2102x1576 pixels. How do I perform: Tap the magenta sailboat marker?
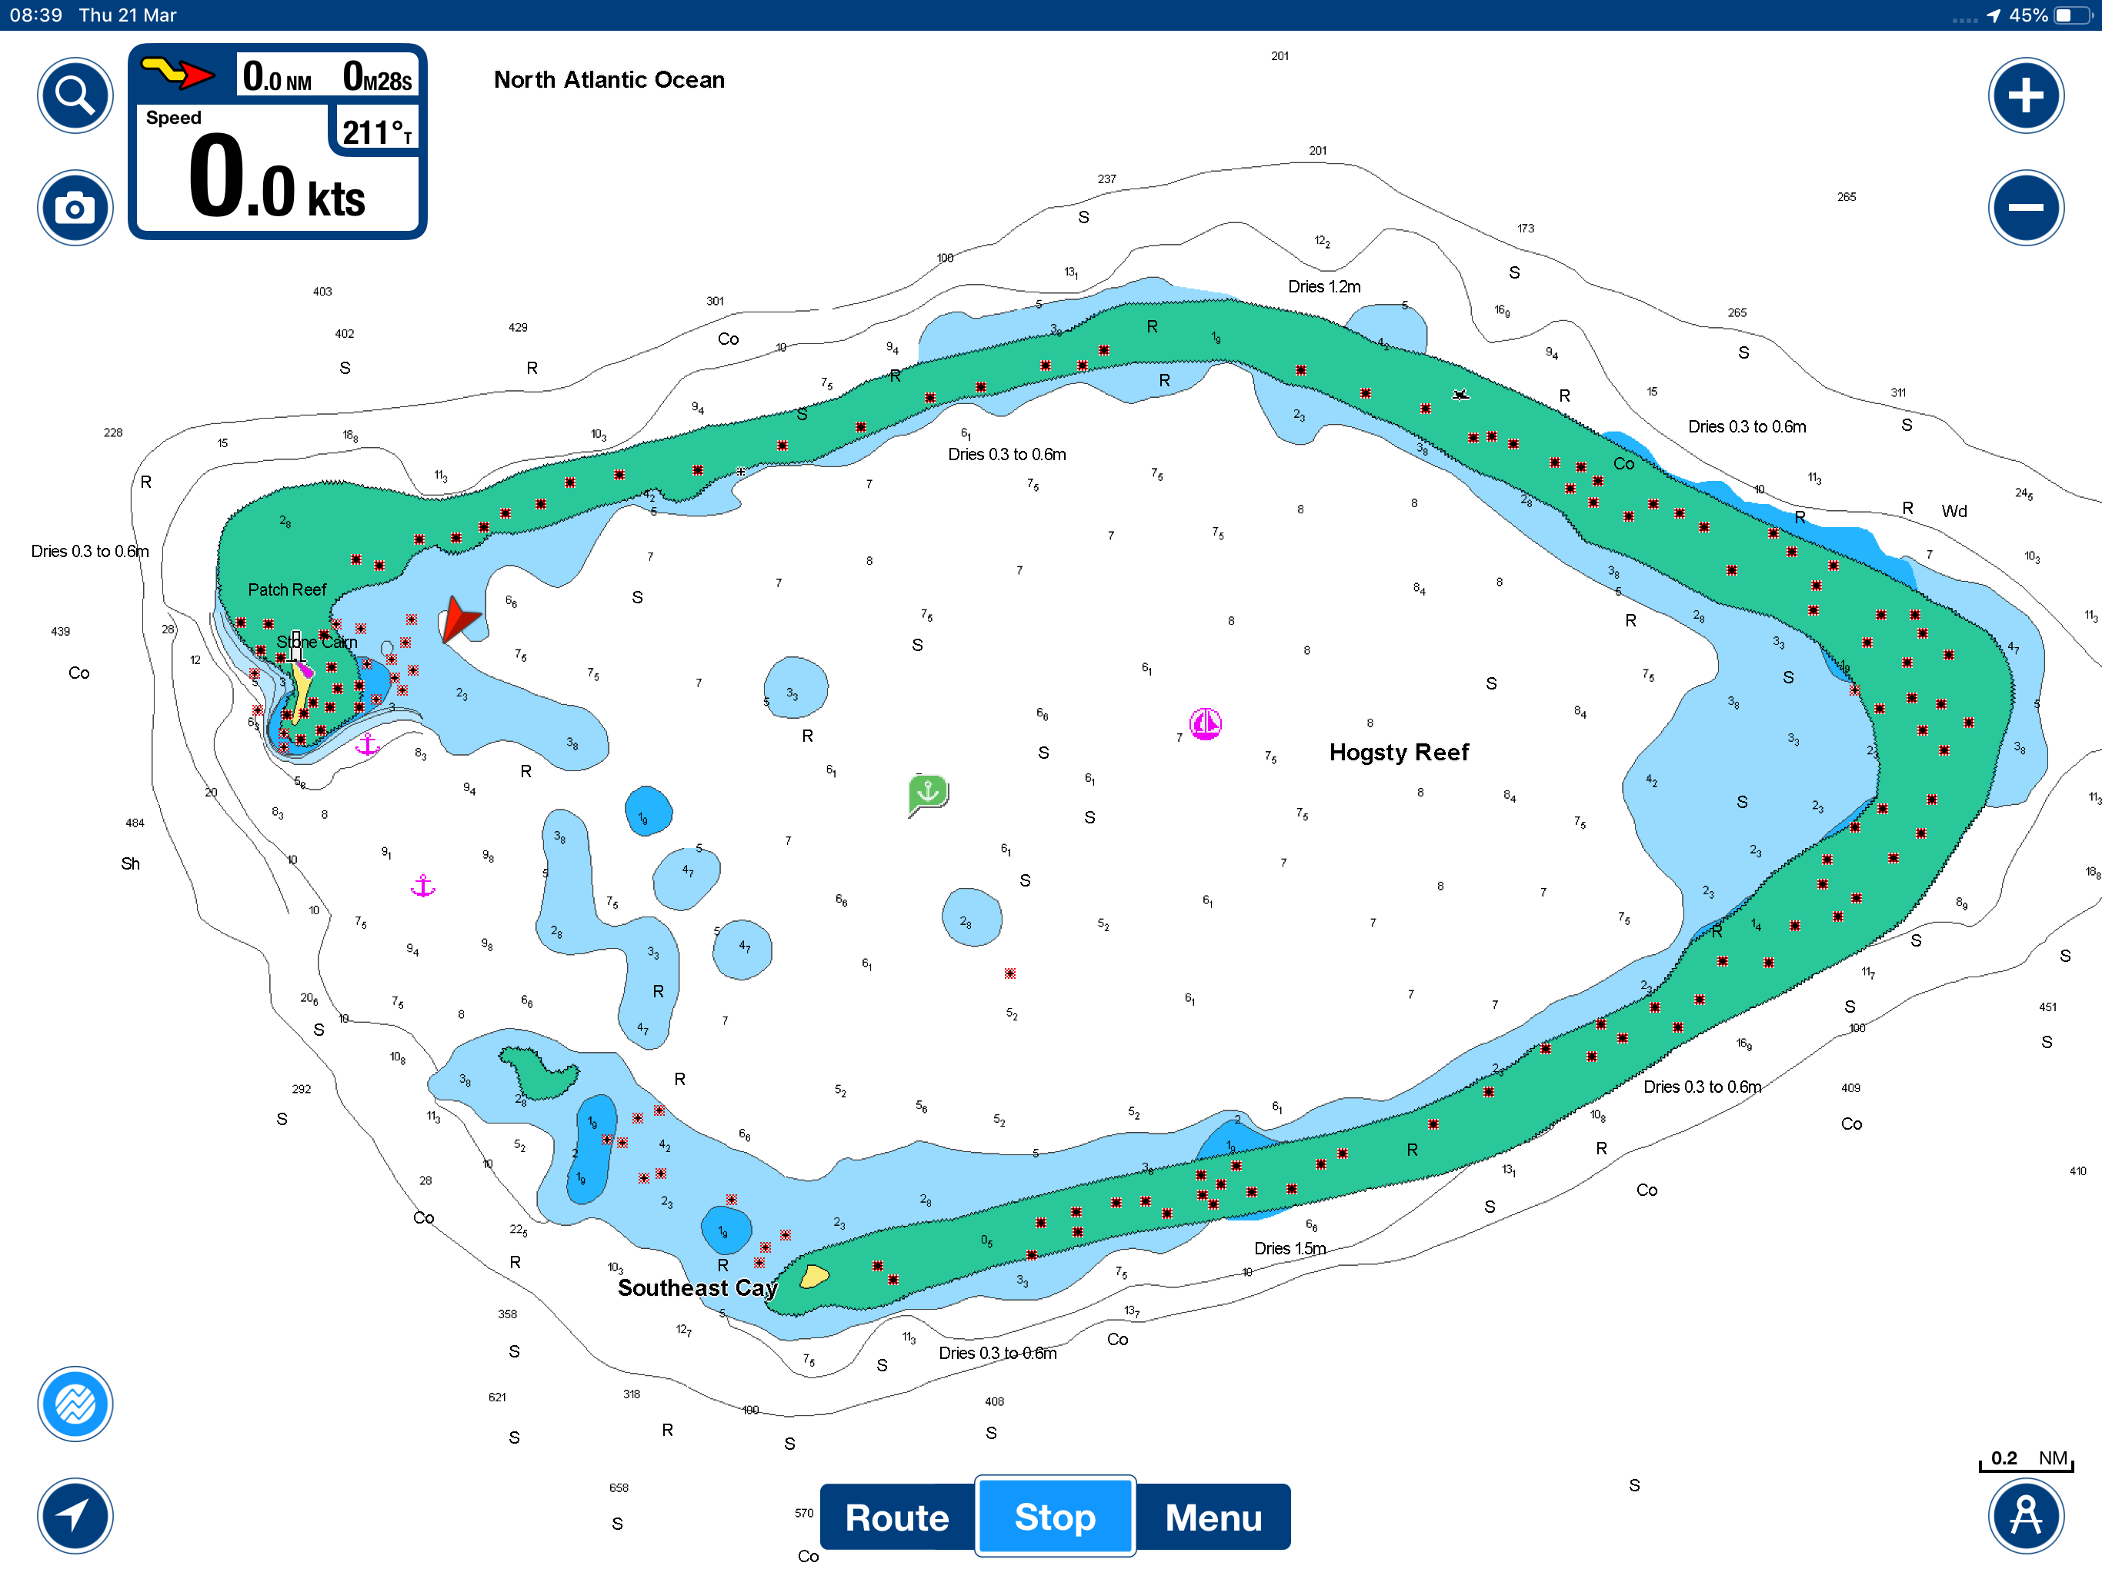pyautogui.click(x=1205, y=723)
